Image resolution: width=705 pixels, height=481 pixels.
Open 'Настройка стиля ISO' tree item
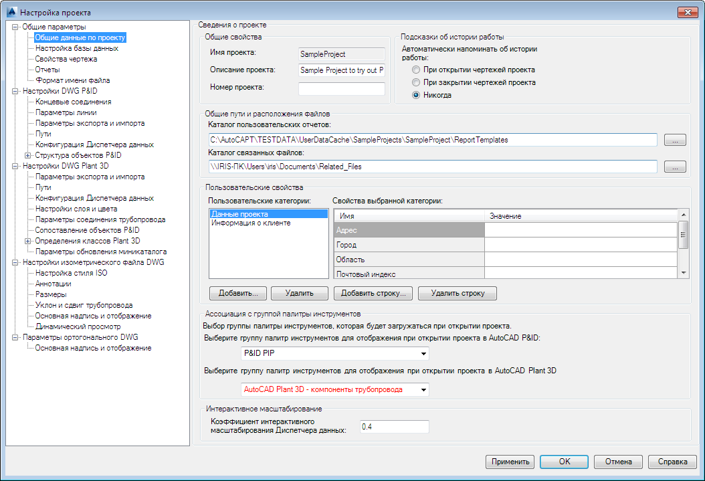(71, 273)
